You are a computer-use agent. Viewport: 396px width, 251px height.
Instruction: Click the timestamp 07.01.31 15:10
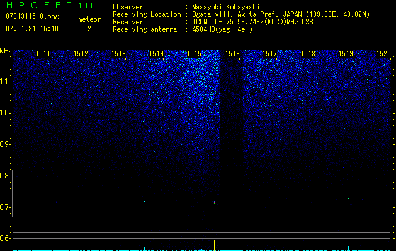pos(32,29)
